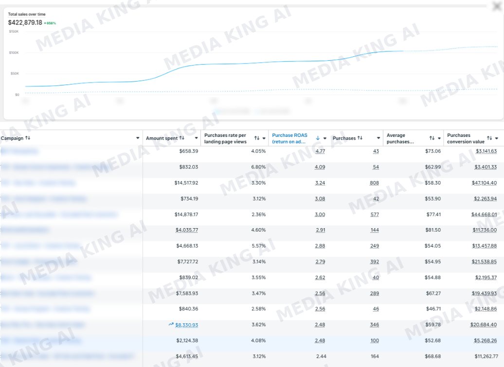Close the sales chart overlay

pyautogui.click(x=497, y=6)
